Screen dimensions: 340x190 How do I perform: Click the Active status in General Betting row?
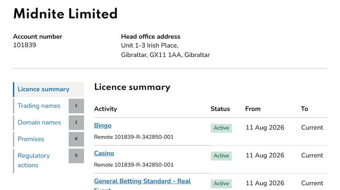coord(221,183)
